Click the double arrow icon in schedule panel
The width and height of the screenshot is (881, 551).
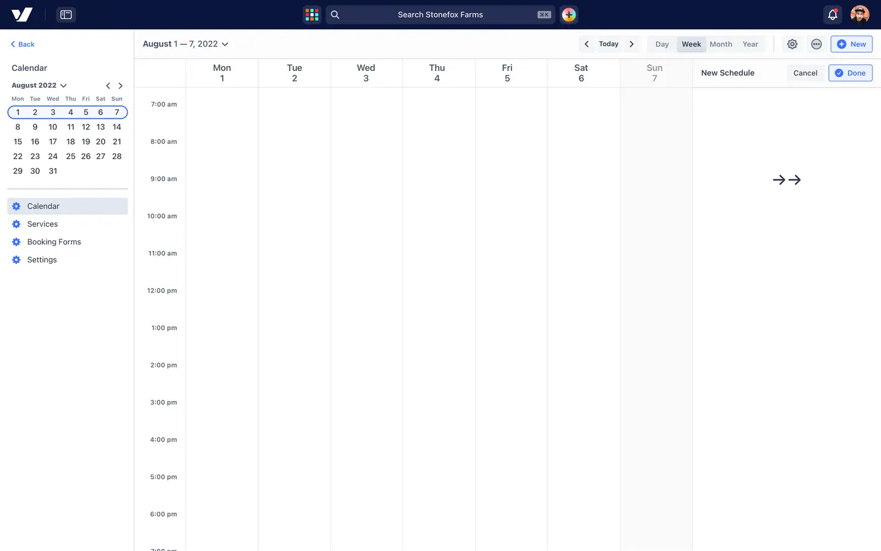coord(787,180)
